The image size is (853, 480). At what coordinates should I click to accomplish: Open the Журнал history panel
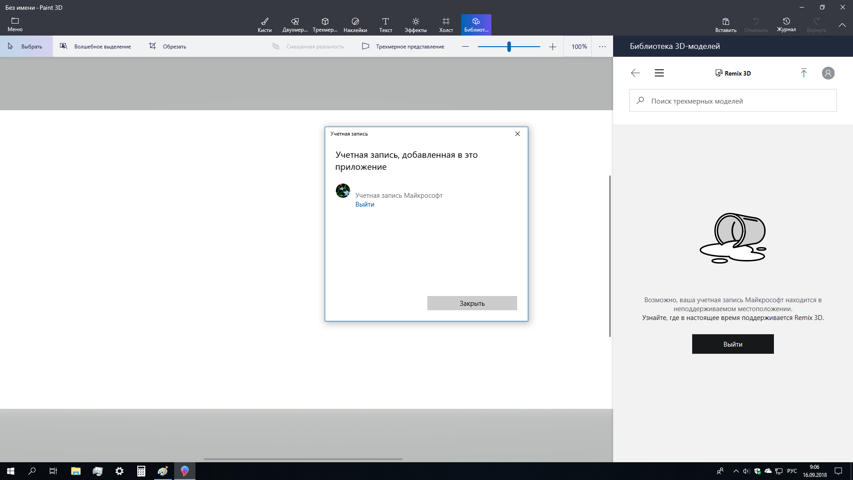pos(786,25)
